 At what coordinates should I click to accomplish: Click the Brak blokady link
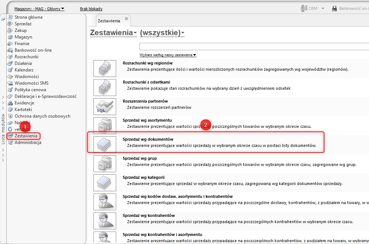click(91, 9)
